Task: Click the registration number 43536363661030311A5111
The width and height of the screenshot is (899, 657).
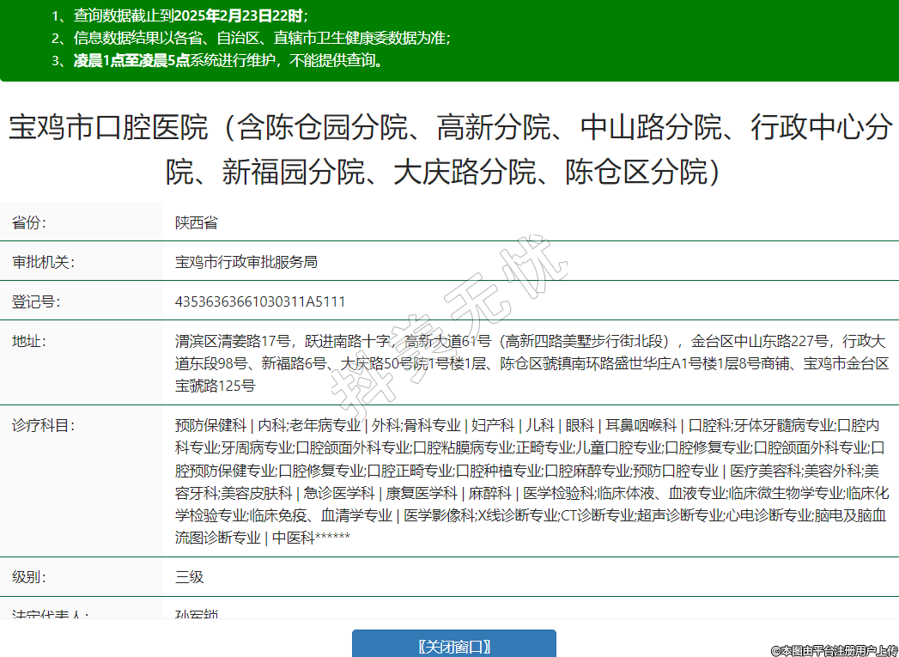Action: [260, 301]
